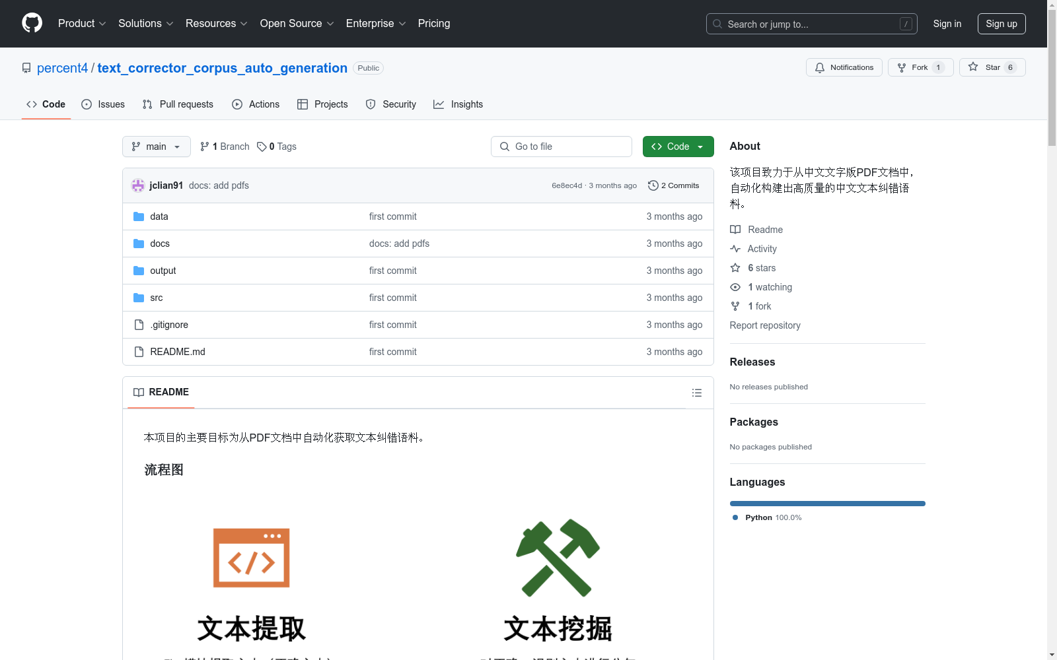The height and width of the screenshot is (660, 1057).
Task: Switch to the Issues tab
Action: click(x=103, y=104)
